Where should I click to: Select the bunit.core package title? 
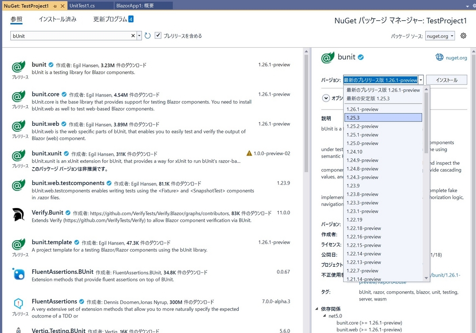tap(46, 94)
